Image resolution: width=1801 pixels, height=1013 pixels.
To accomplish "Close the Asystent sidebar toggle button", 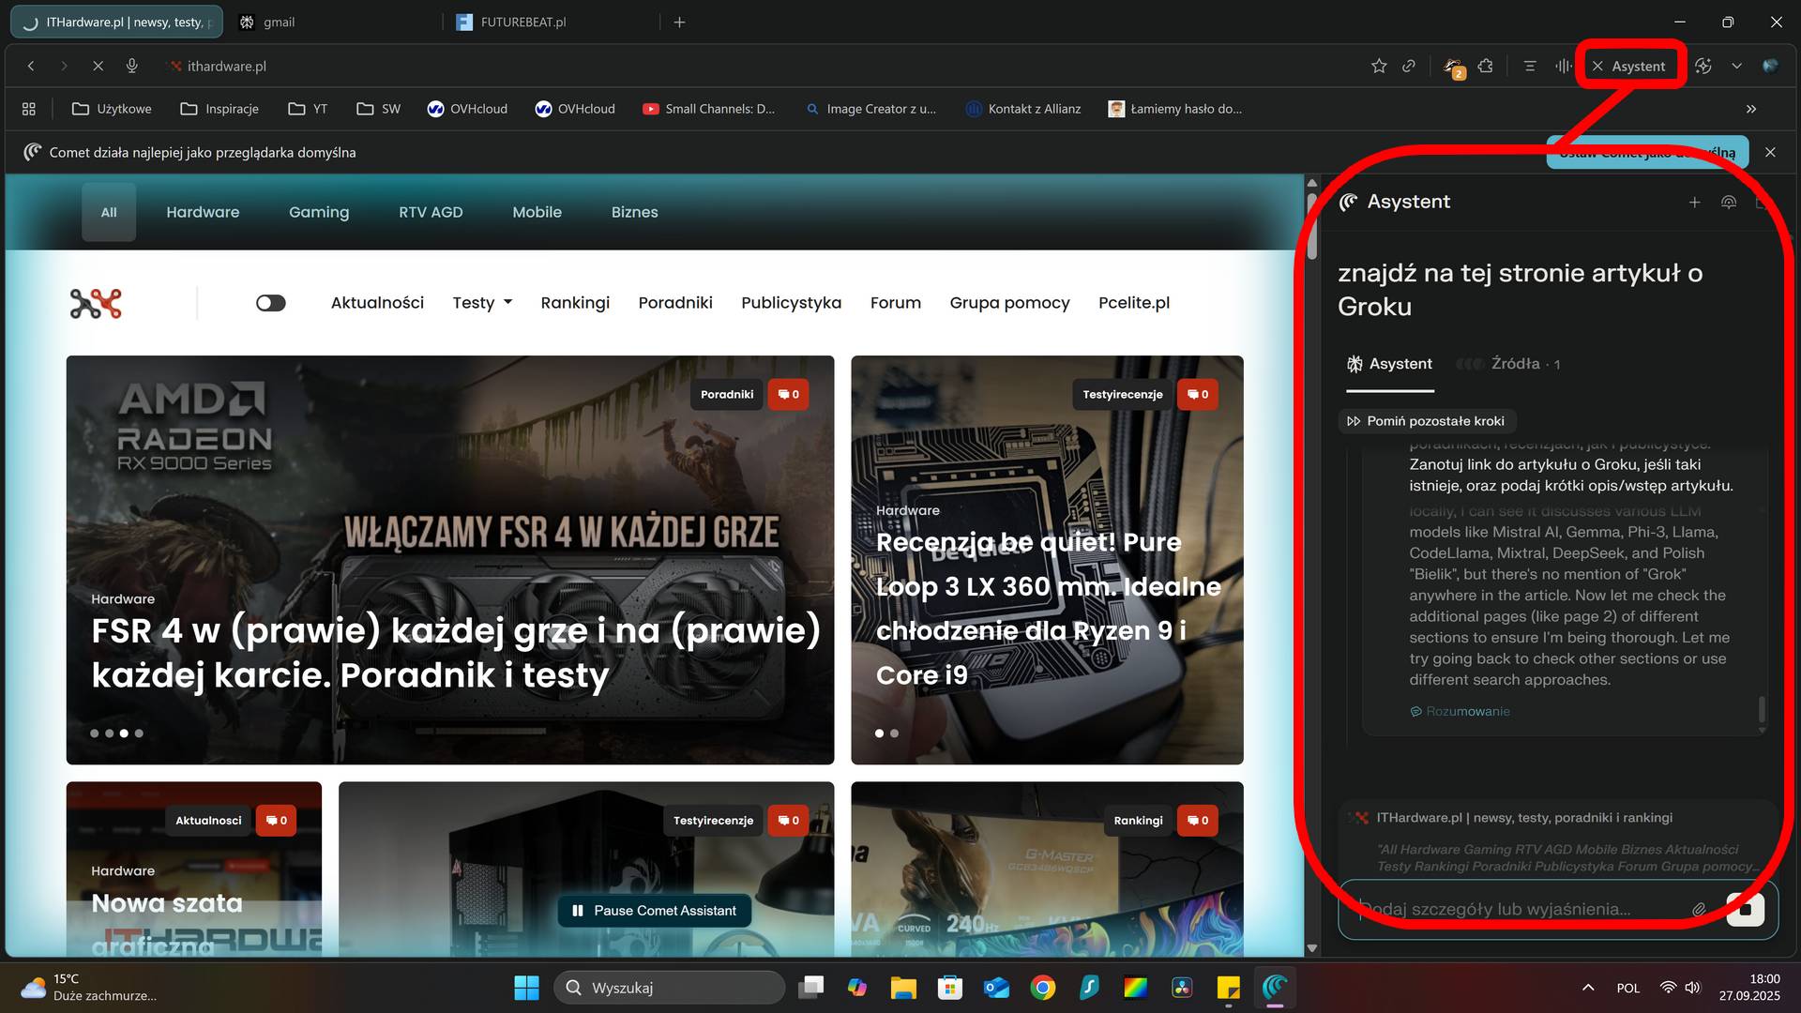I will pyautogui.click(x=1629, y=66).
